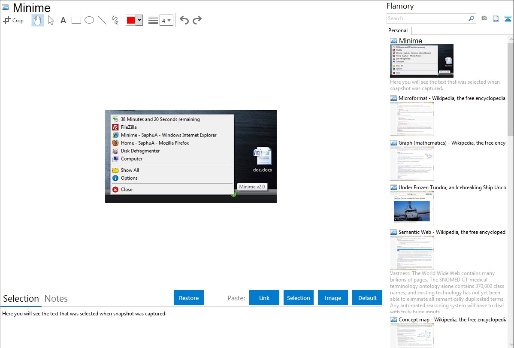Pick the text annotation tool
514x348 pixels.
pos(63,20)
